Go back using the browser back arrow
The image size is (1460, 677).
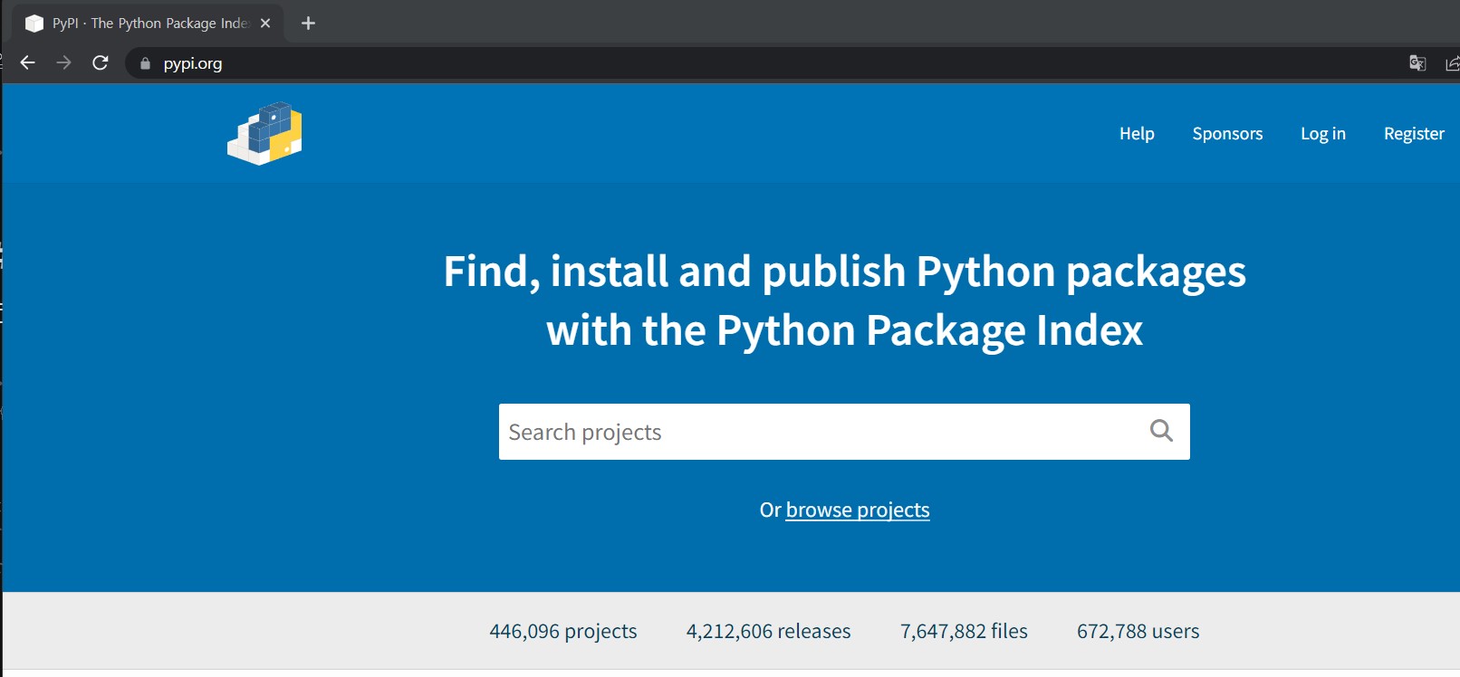(28, 62)
